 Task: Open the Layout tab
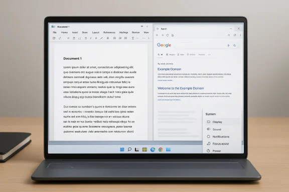96,32
